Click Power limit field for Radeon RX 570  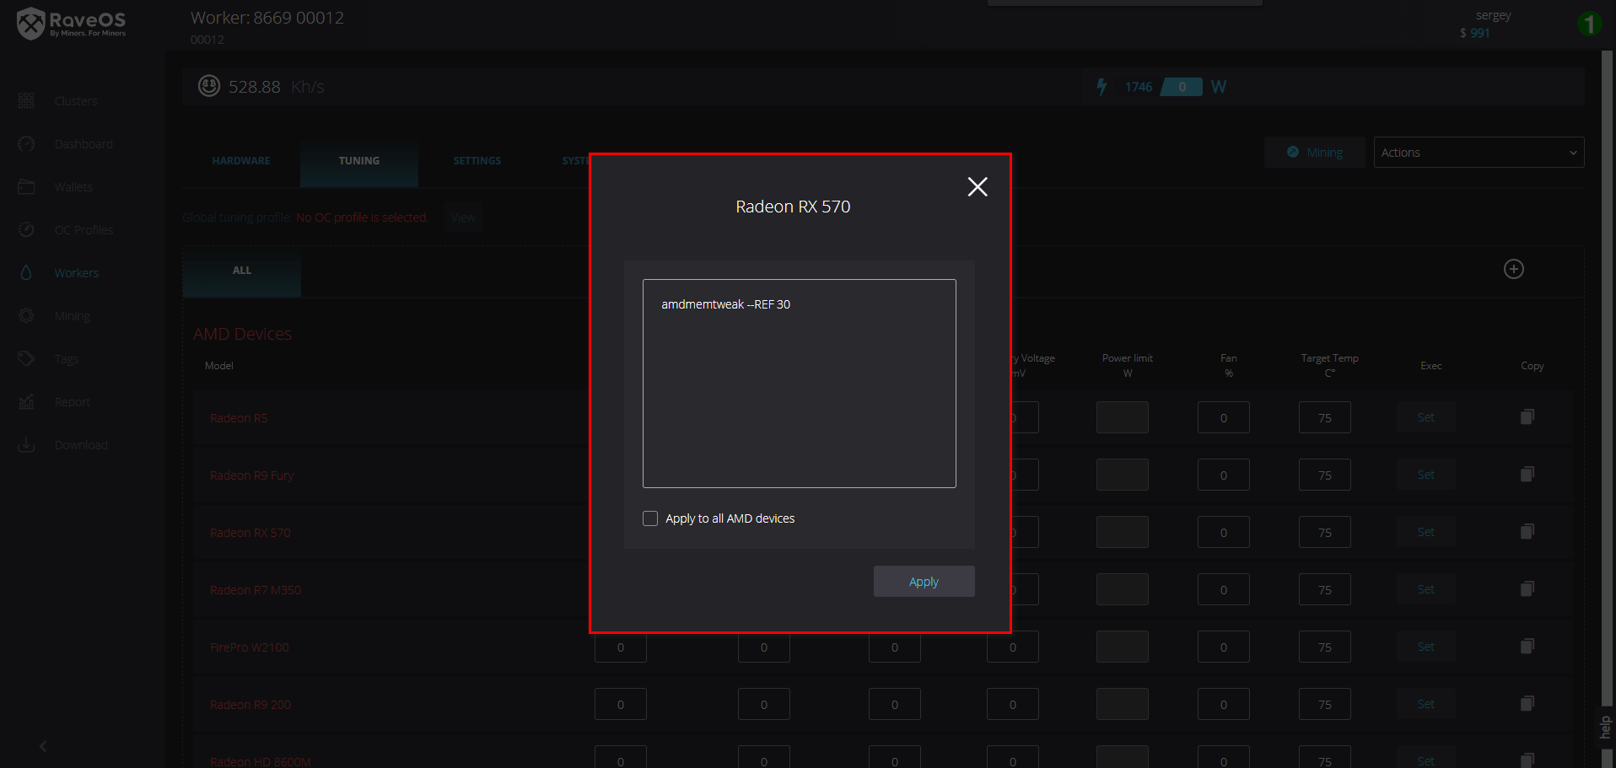1123,532
